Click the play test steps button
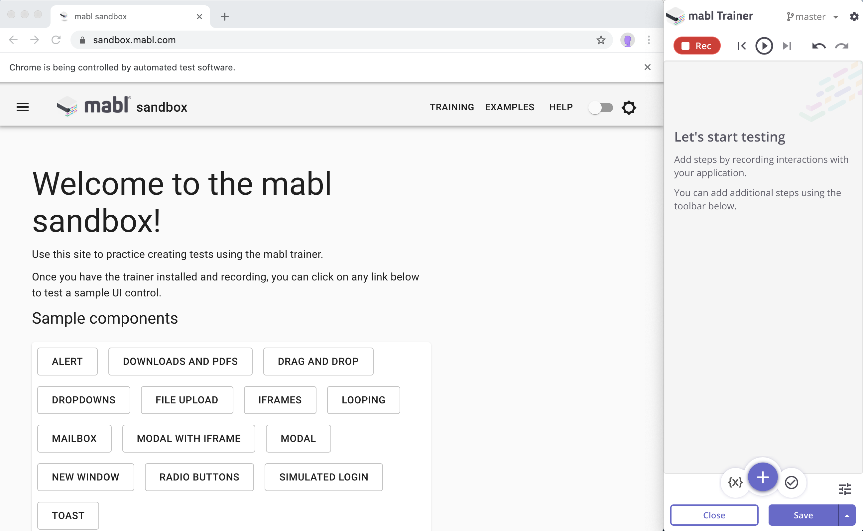This screenshot has height=531, width=863. coord(764,46)
